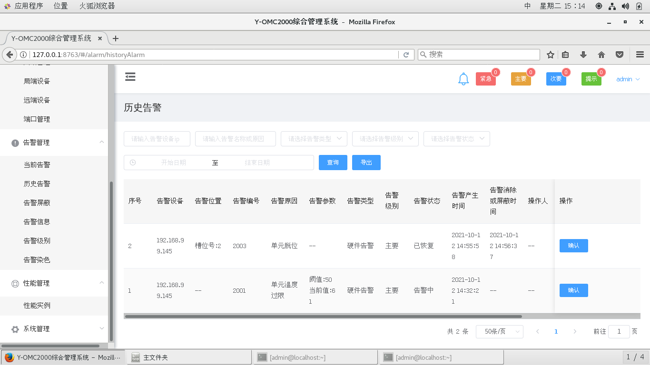Open 当前告警 in the sidebar
Image resolution: width=650 pixels, height=365 pixels.
click(x=37, y=165)
